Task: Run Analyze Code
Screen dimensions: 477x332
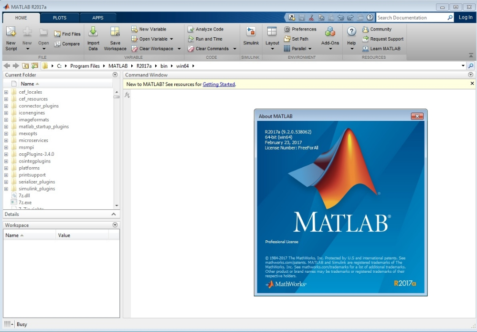Action: (210, 29)
